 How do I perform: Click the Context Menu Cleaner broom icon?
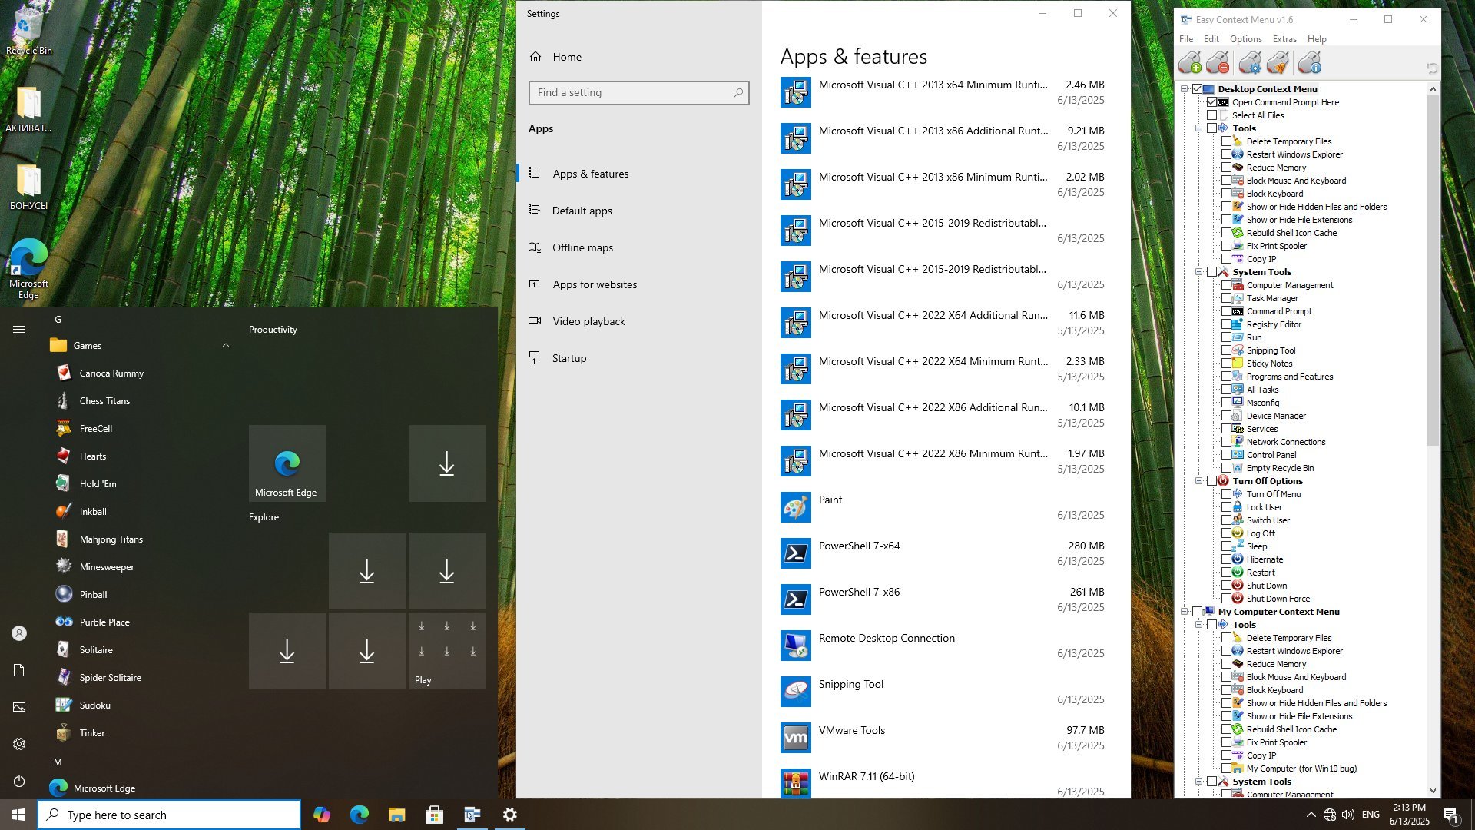pyautogui.click(x=1278, y=63)
